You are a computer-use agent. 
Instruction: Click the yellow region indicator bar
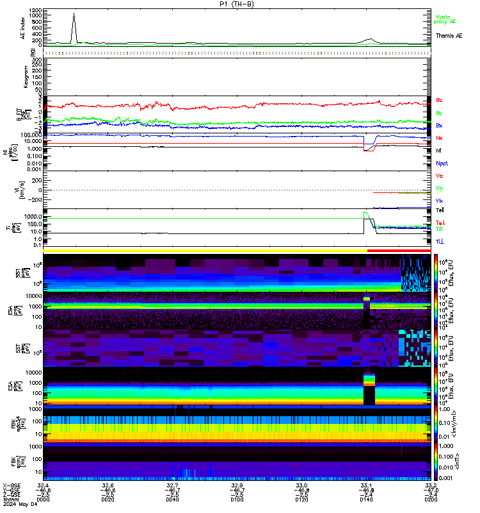(205, 251)
